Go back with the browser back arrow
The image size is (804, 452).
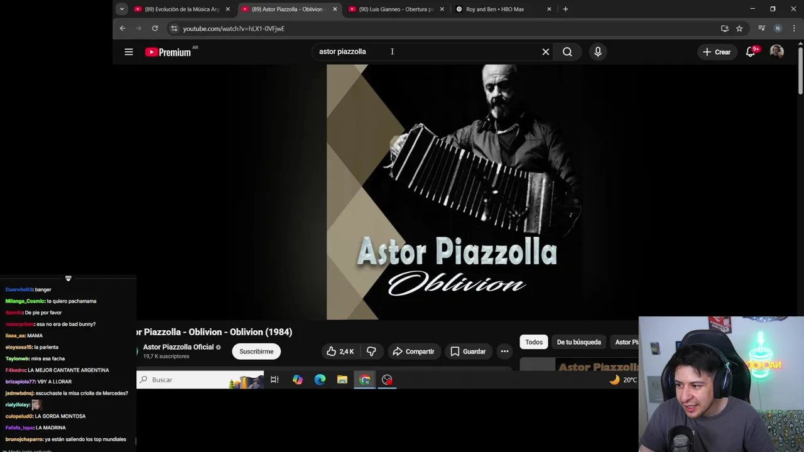(x=122, y=28)
